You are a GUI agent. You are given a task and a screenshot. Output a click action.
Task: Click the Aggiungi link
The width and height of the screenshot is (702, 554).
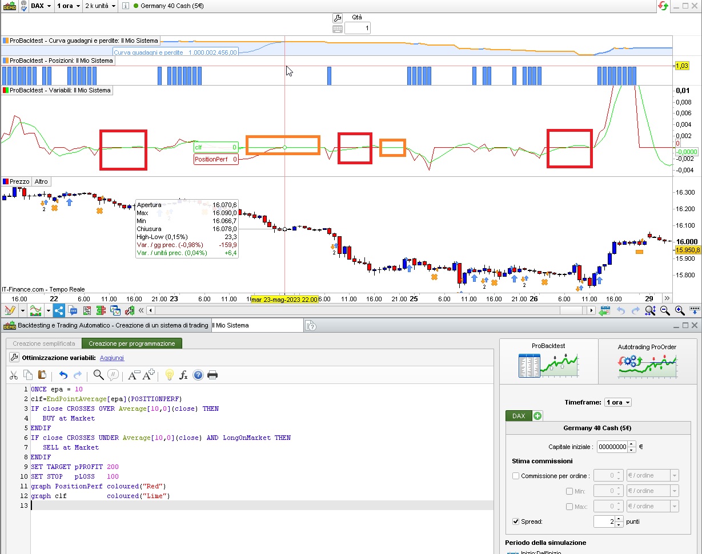tap(112, 358)
